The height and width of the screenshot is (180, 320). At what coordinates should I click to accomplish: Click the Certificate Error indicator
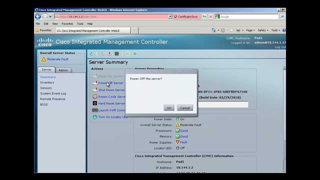coord(186,17)
